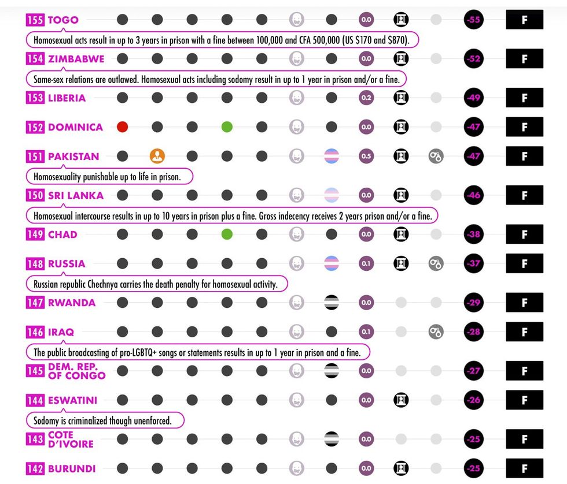
Task: Click the striped flag icon in Rwanda row
Action: [x=332, y=303]
